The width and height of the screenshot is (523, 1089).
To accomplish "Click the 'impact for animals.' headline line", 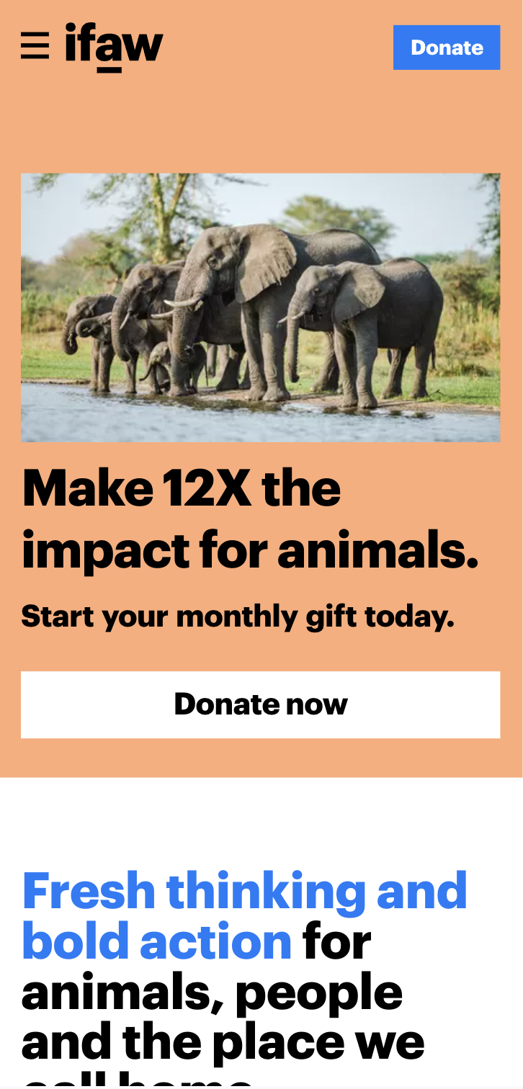I will (x=250, y=550).
